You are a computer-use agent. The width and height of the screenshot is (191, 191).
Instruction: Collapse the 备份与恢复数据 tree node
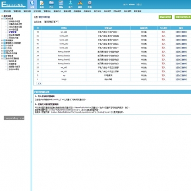(x=2, y=59)
